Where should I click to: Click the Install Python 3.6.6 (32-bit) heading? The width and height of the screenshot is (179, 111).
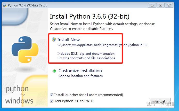pos(89,17)
